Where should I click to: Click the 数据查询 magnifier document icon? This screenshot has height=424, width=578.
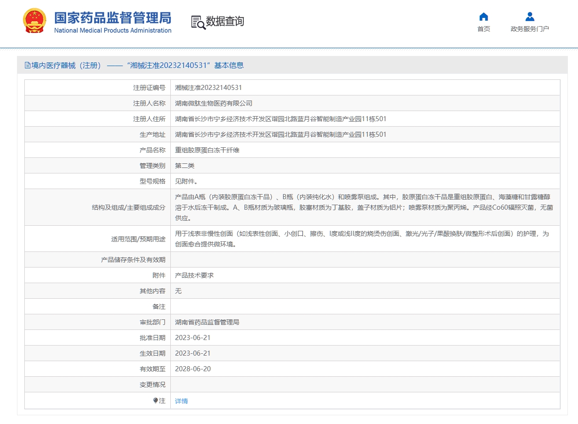click(x=198, y=22)
